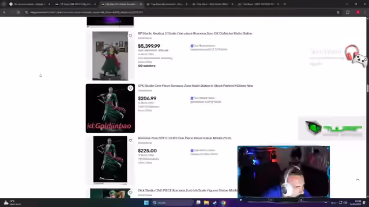Open Dick Studio ONE PIECE Zoro 1/6 Scale title
Image resolution: width=369 pixels, height=207 pixels.
[187, 190]
